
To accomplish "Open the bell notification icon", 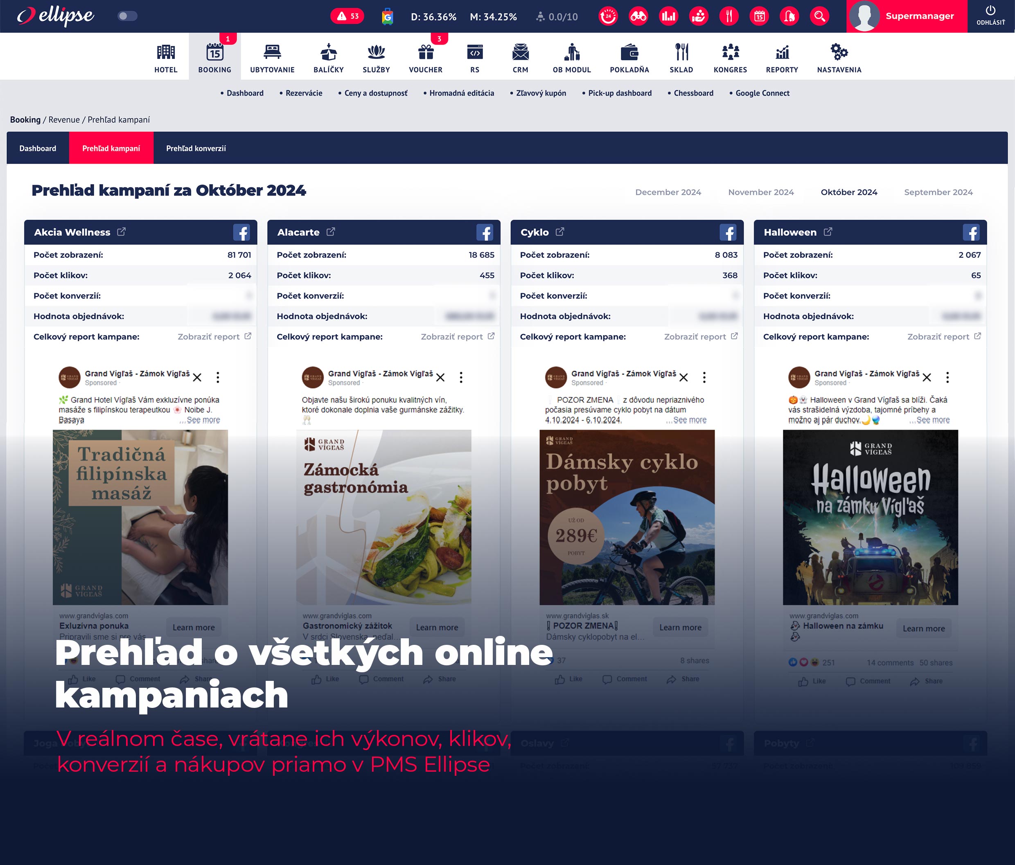I will pos(789,16).
